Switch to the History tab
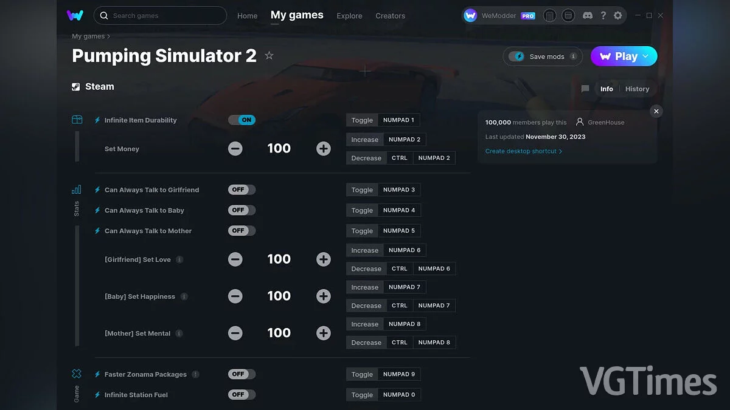Viewport: 730px width, 410px height. [637, 89]
